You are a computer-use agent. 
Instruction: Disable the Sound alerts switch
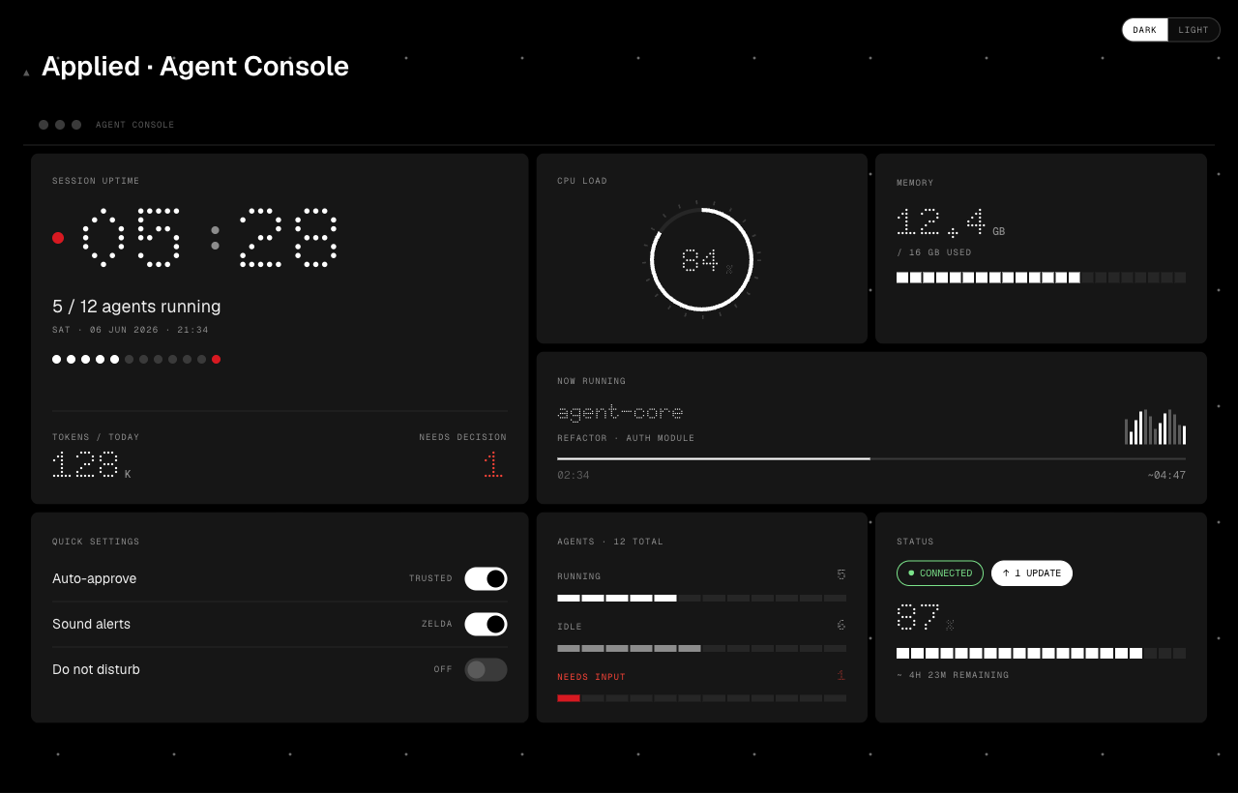point(486,624)
